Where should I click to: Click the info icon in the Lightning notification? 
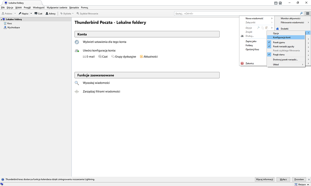coord(3,179)
